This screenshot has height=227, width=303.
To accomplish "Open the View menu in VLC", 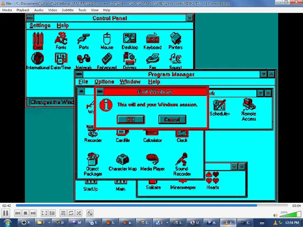I will pyautogui.click(x=95, y=10).
